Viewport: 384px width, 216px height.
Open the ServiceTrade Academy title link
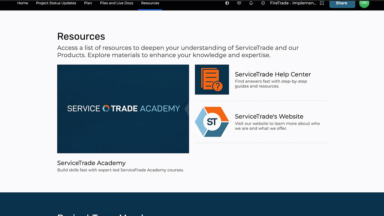point(91,163)
